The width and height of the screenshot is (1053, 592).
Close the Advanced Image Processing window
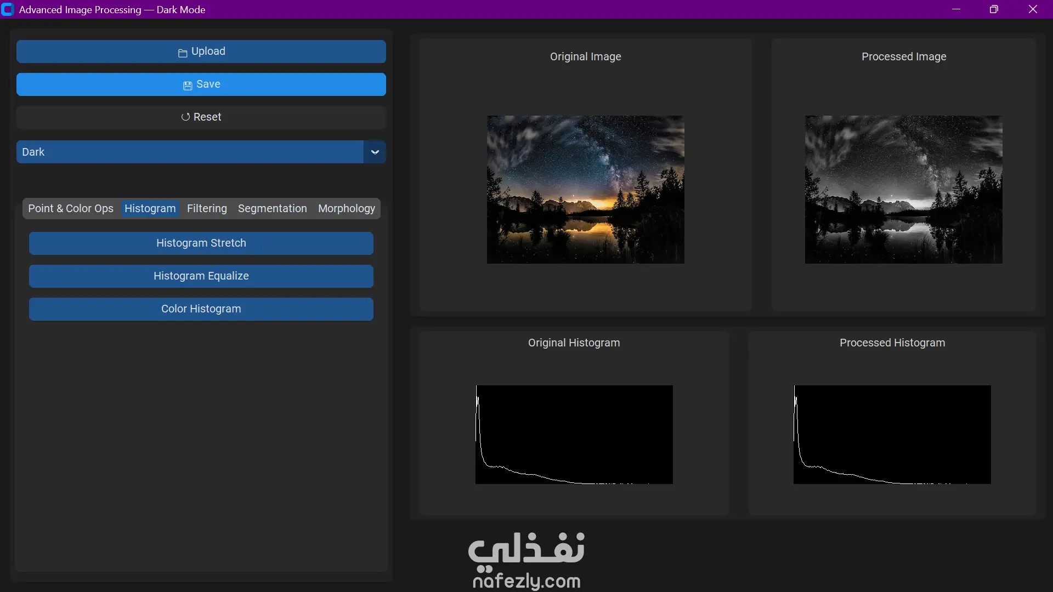click(1033, 9)
